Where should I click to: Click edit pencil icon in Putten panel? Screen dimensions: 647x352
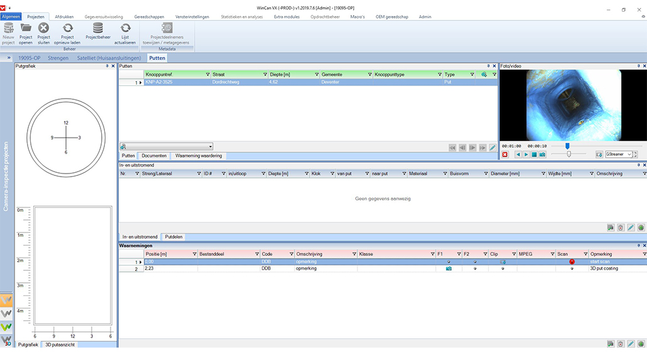pos(492,147)
